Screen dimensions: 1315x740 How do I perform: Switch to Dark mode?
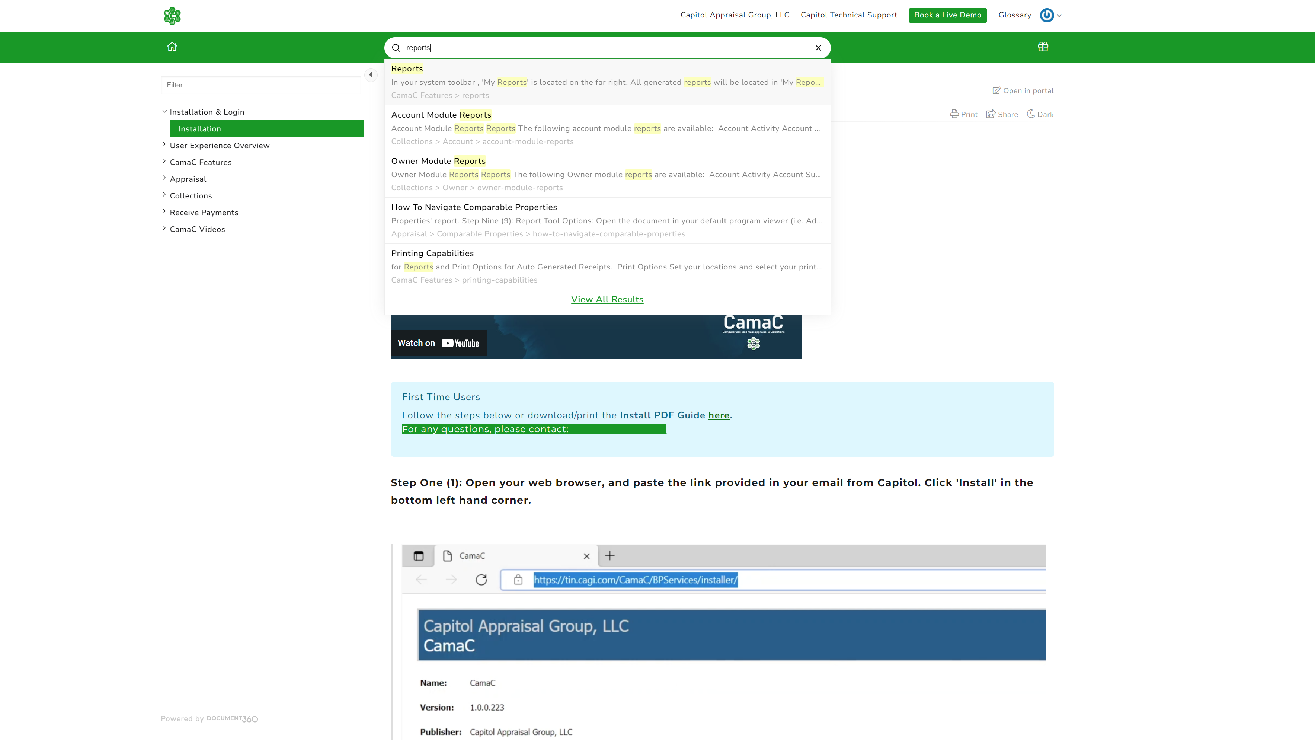(x=1040, y=114)
